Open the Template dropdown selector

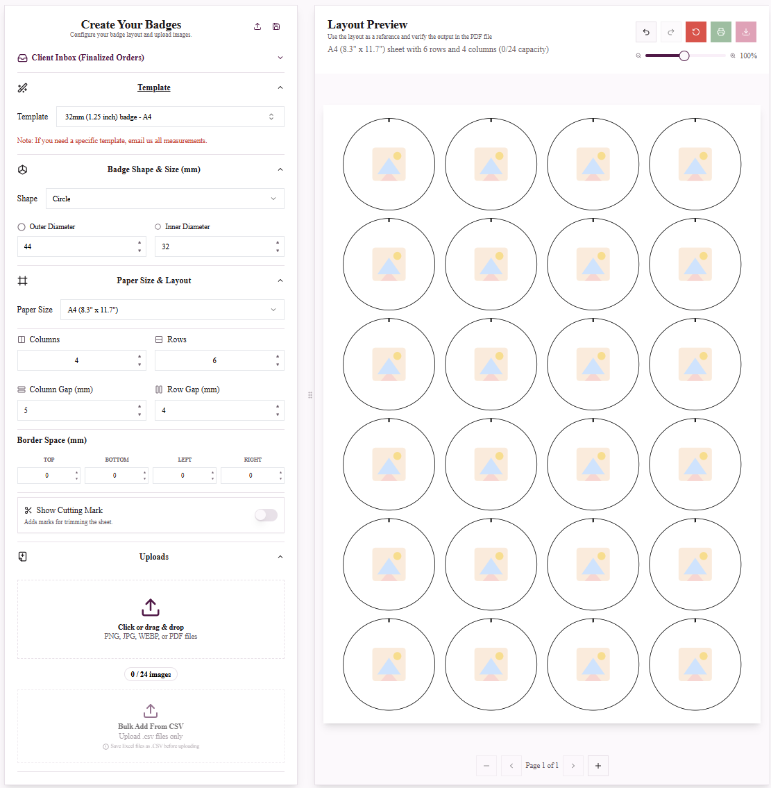pyautogui.click(x=170, y=117)
